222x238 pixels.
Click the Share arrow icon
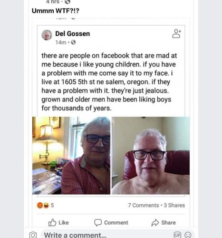pos(155,223)
